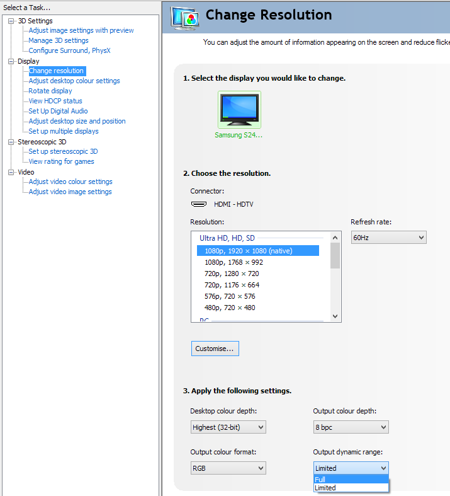450x496 pixels.
Task: Click the HDMI connector icon
Action: pyautogui.click(x=199, y=204)
